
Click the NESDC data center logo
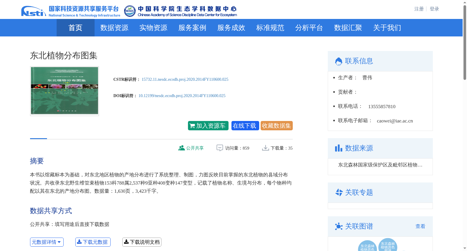point(180,11)
